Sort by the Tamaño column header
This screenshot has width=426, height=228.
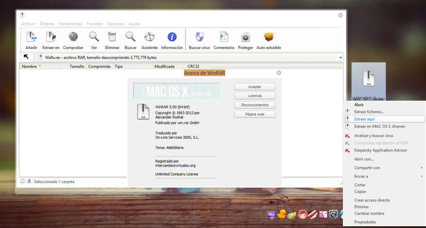(72, 66)
